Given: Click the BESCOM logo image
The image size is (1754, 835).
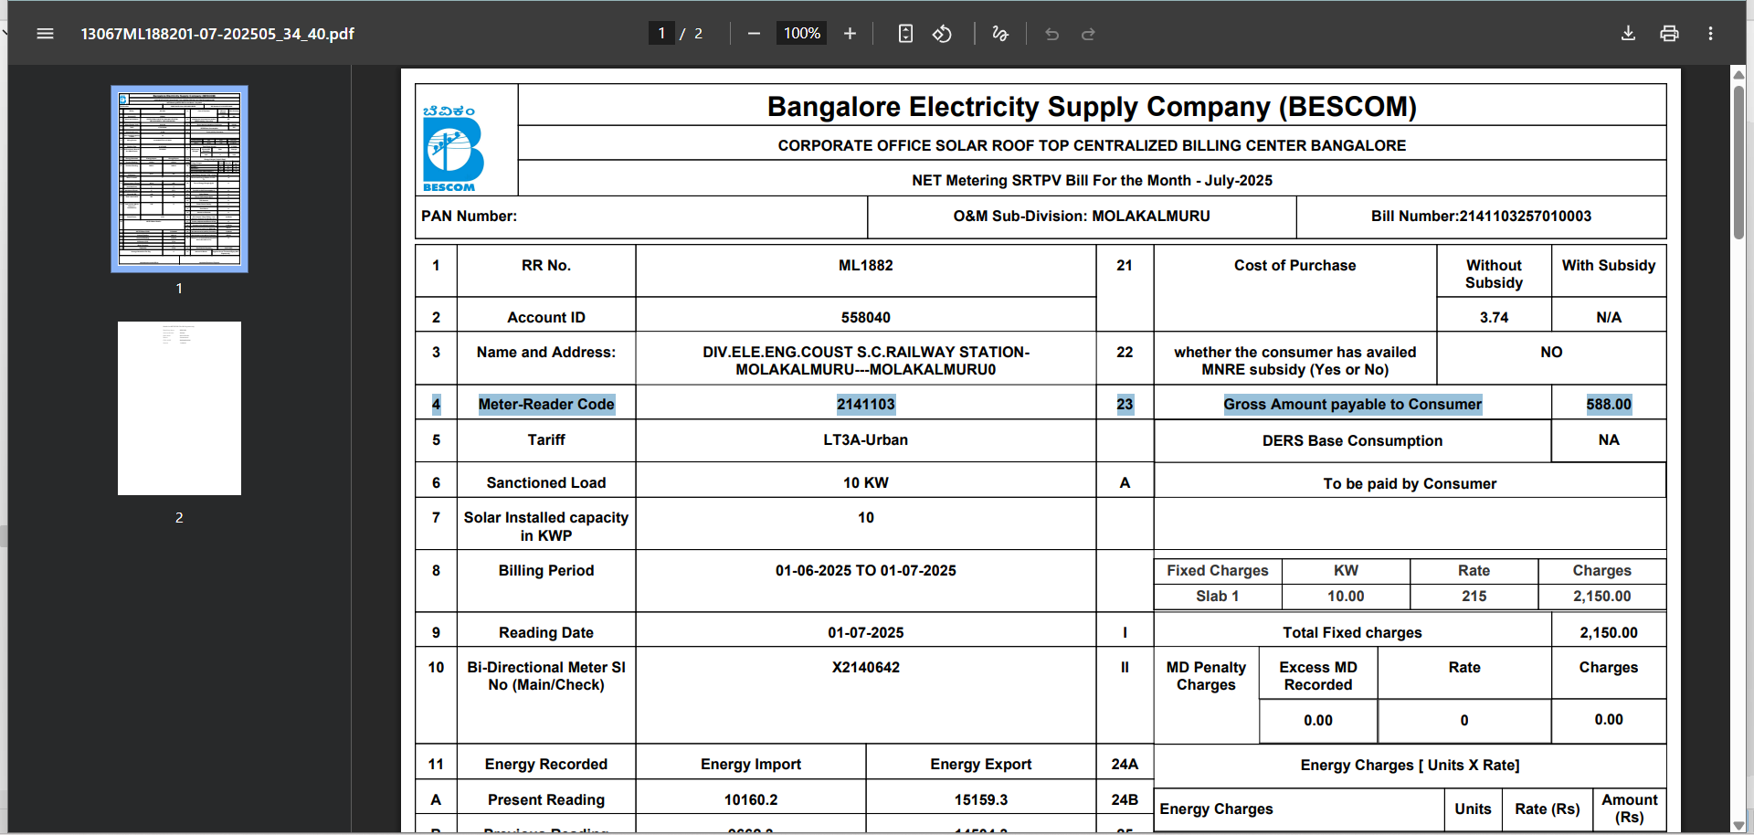Looking at the screenshot, I should pyautogui.click(x=451, y=149).
